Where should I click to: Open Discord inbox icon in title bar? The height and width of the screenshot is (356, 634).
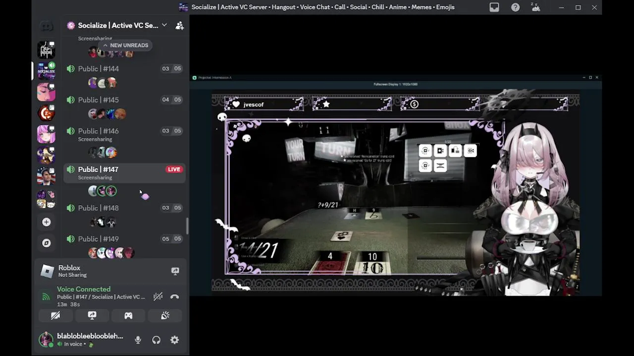(494, 7)
